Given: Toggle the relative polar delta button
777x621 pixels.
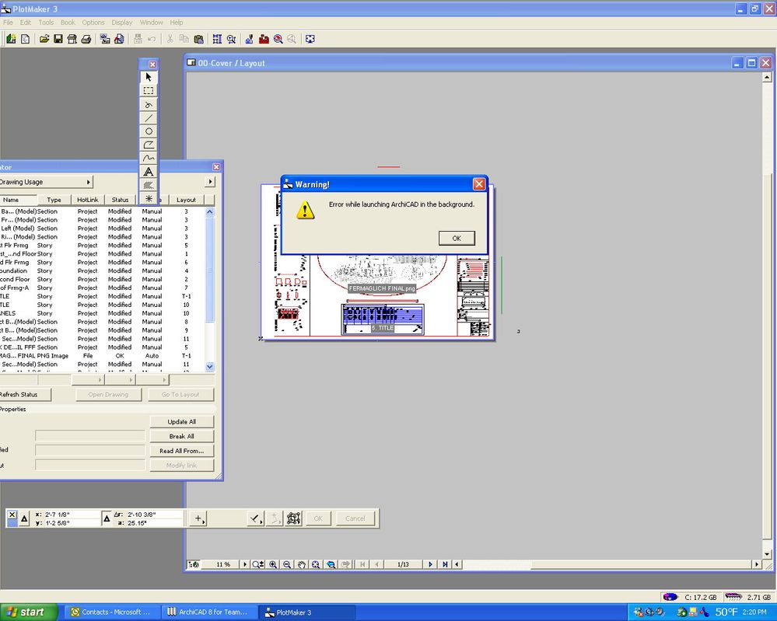Looking at the screenshot, I should pyautogui.click(x=107, y=519).
